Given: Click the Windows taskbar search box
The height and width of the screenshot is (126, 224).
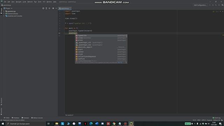Looking at the screenshot, I should 26,124.
